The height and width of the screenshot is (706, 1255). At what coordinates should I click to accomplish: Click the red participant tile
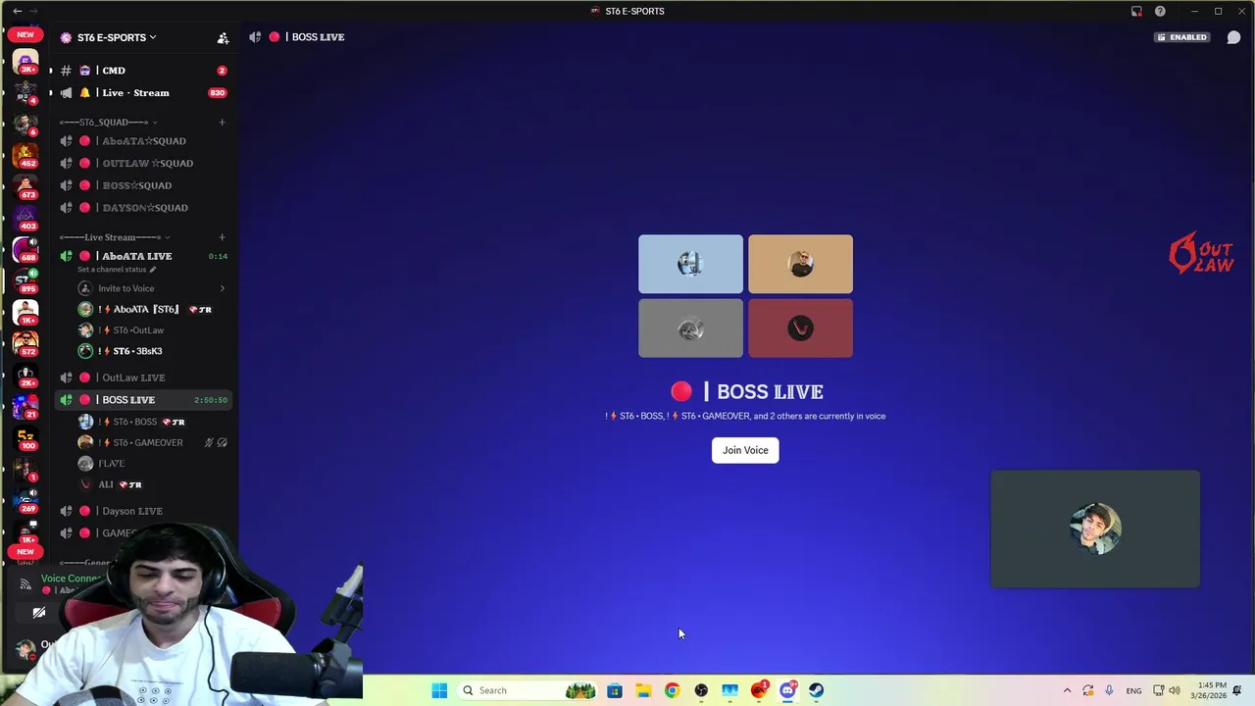click(x=800, y=328)
